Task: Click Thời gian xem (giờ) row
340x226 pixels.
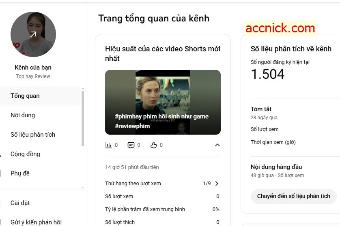Action: 273,142
